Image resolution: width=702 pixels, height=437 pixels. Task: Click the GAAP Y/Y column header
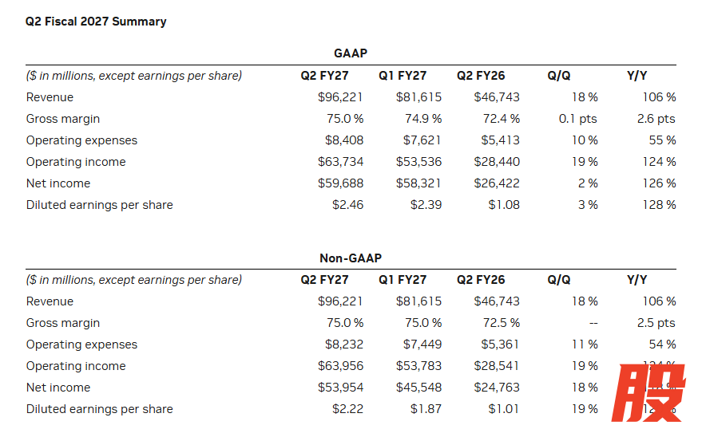click(x=637, y=76)
